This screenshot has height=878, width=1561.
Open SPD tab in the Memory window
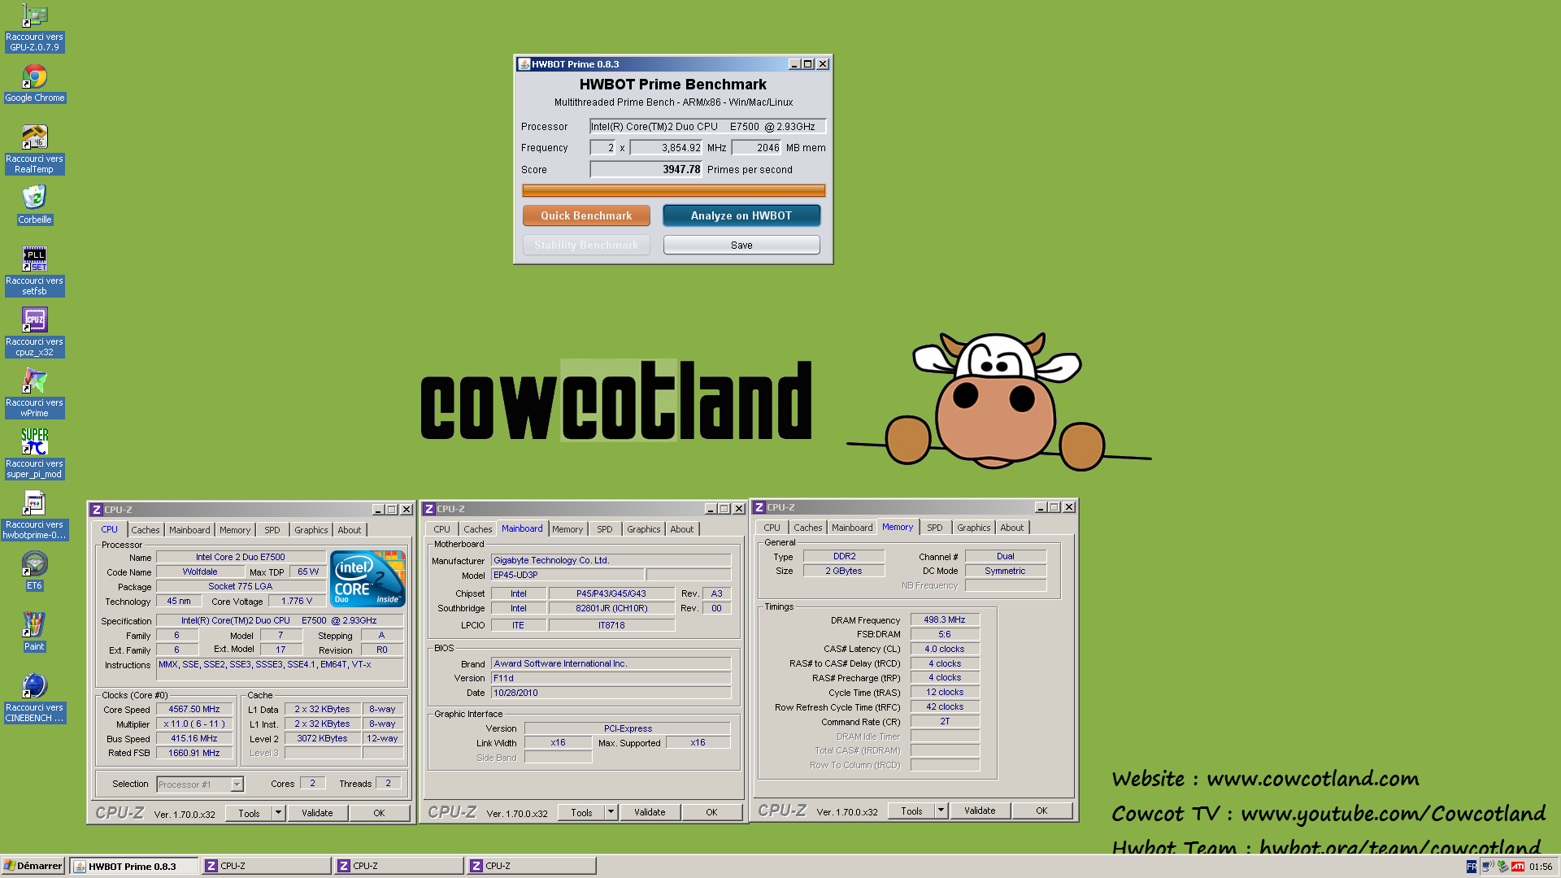click(x=935, y=528)
